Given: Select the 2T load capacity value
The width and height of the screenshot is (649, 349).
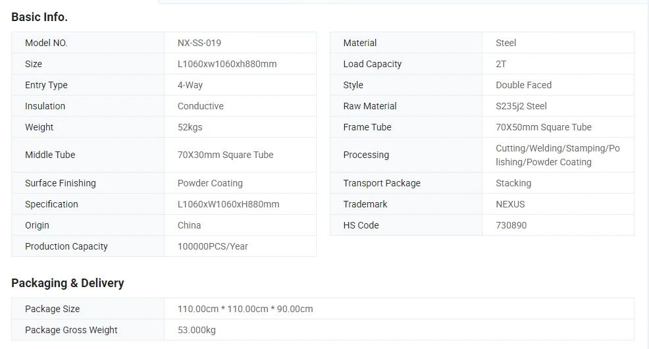Looking at the screenshot, I should tap(501, 64).
